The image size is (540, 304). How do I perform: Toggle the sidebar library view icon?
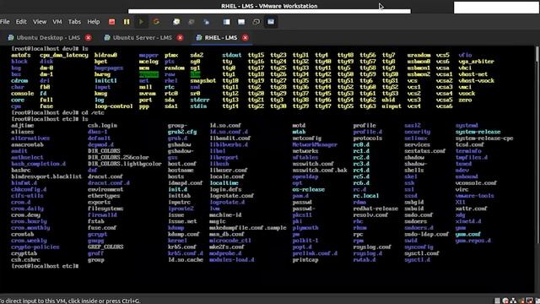click(226, 22)
